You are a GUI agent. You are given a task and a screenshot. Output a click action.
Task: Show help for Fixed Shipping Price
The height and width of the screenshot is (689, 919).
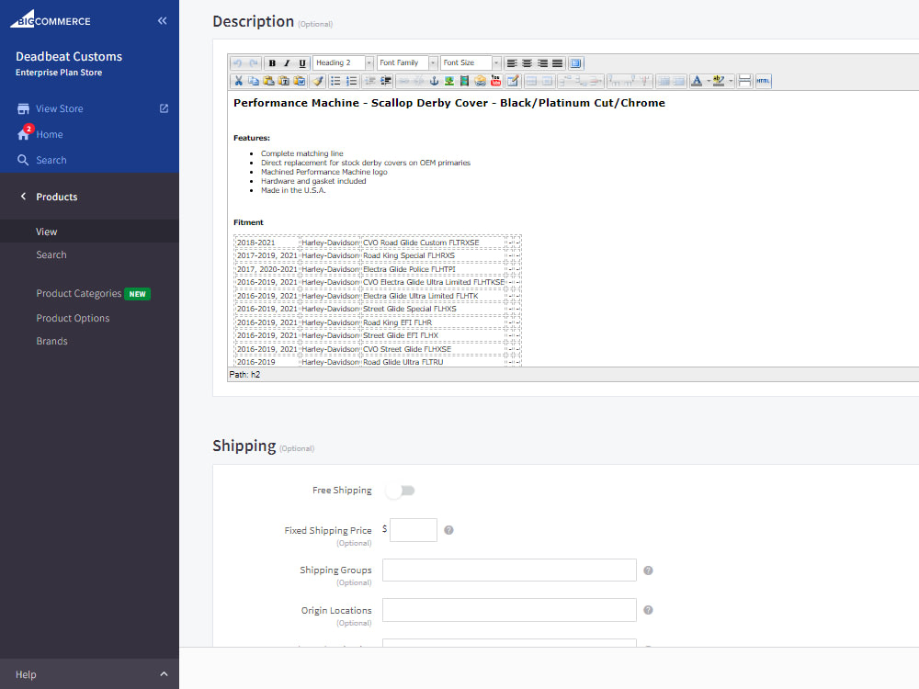[x=448, y=530]
